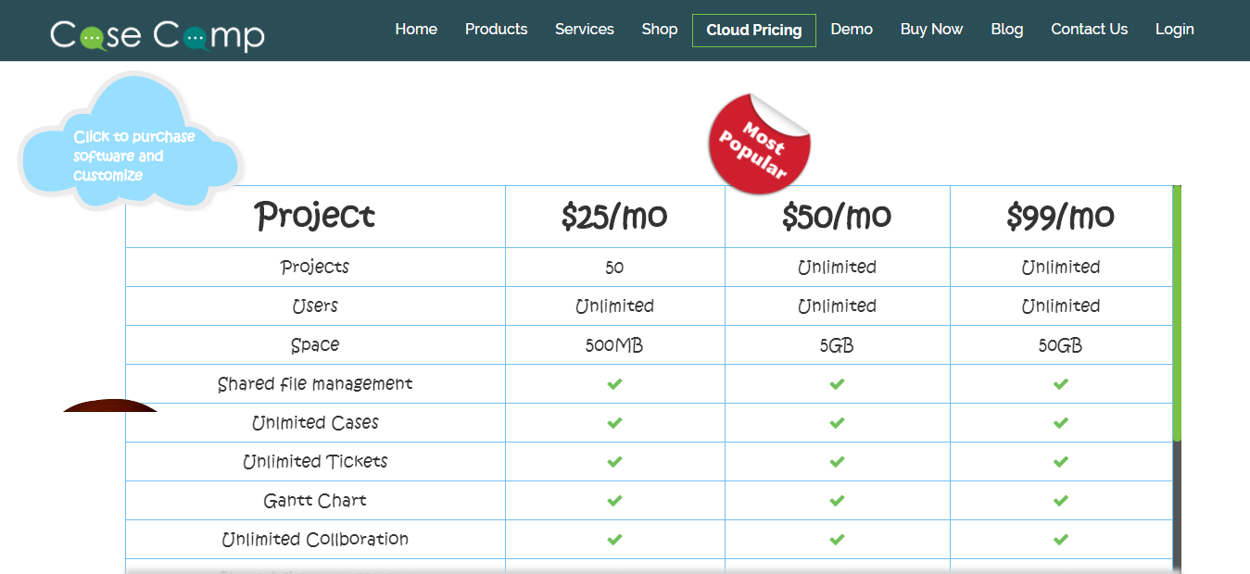The width and height of the screenshot is (1250, 574).
Task: Click the green checkmark for Shared file management under $25/mo
Action: (x=614, y=383)
